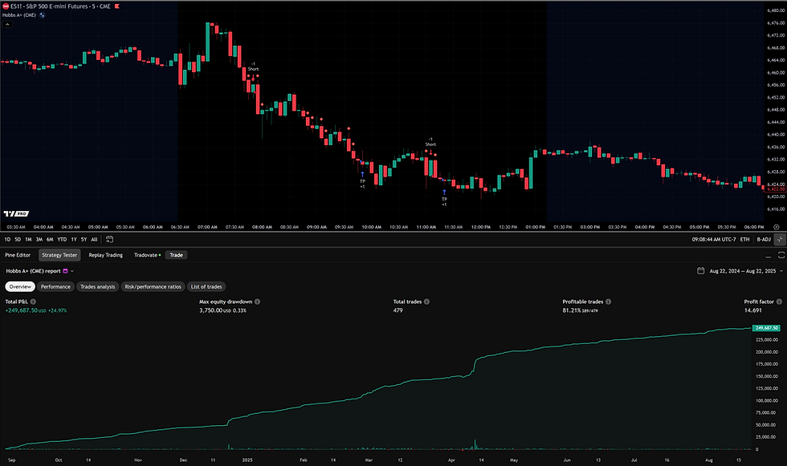Click the TP exit arrow near 11:30 AM
This screenshot has width=787, height=466.
coord(444,192)
